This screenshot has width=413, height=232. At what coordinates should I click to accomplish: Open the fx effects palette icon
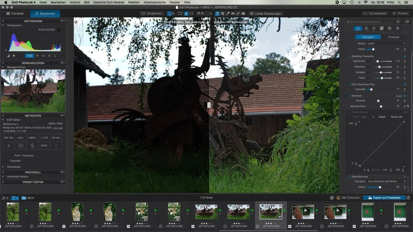398,28
